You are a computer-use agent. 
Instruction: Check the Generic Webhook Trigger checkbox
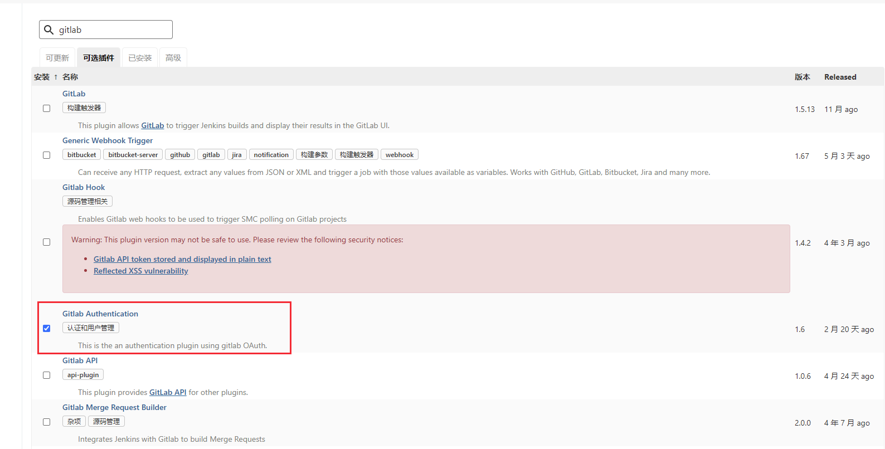click(x=47, y=155)
